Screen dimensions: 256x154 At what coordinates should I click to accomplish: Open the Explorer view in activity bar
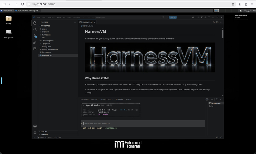tap(35, 23)
